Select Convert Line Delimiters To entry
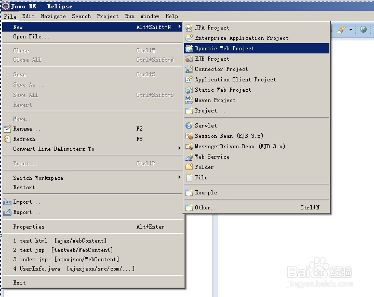 coord(92,149)
